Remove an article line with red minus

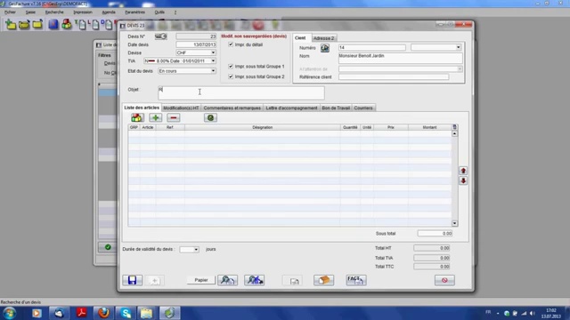pos(174,117)
